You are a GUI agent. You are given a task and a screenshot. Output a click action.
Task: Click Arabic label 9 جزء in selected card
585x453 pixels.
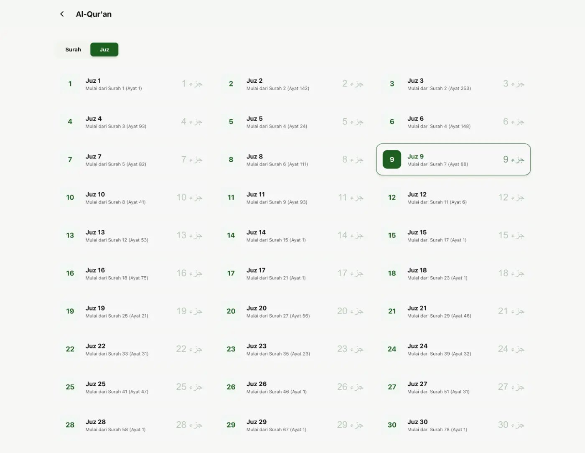514,160
